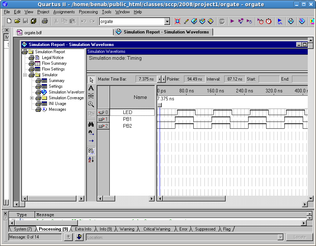Toggle snap to grid in the waveform editor
316x246 pixels.
coord(91,151)
